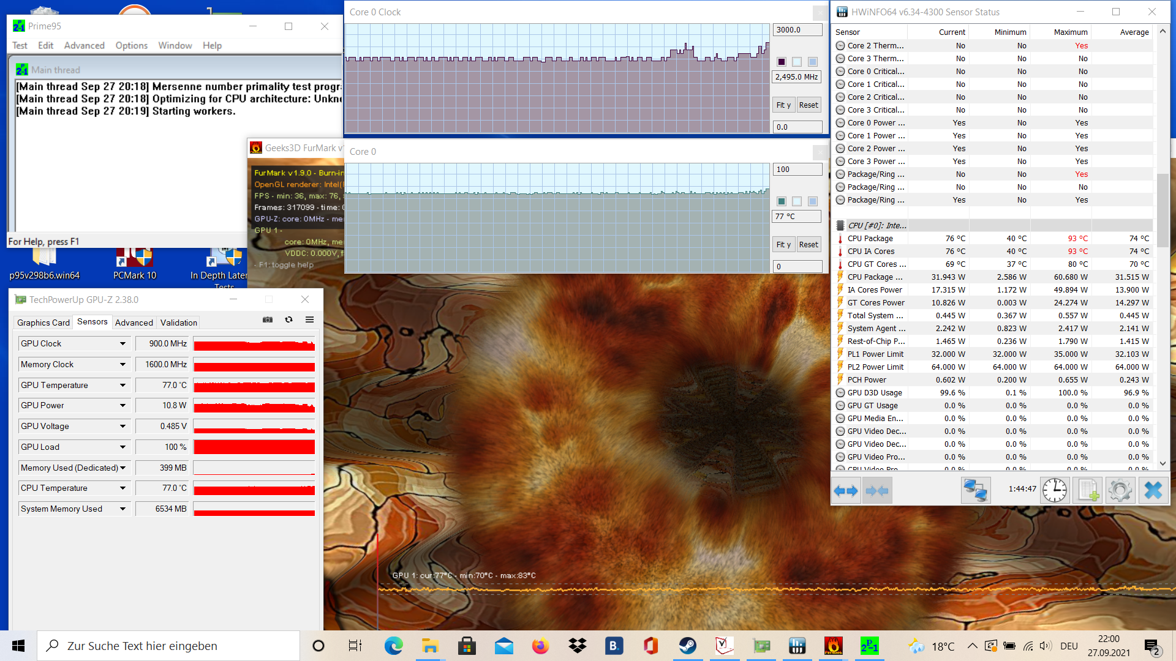Click HWiNFO expand sensor columns arrows icon
Image resolution: width=1176 pixels, height=661 pixels.
click(x=846, y=490)
